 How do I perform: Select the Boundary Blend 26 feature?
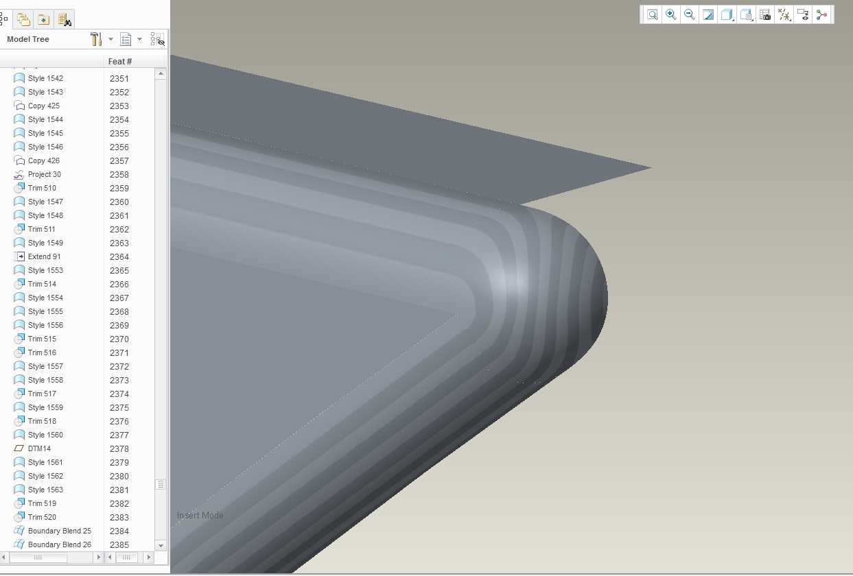(60, 544)
